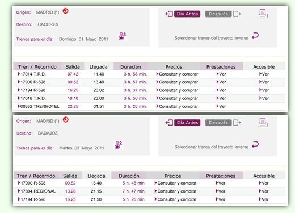View Prestaciones for the 5 h. 48 min. train
The width and height of the screenshot is (295, 213).
click(x=221, y=183)
